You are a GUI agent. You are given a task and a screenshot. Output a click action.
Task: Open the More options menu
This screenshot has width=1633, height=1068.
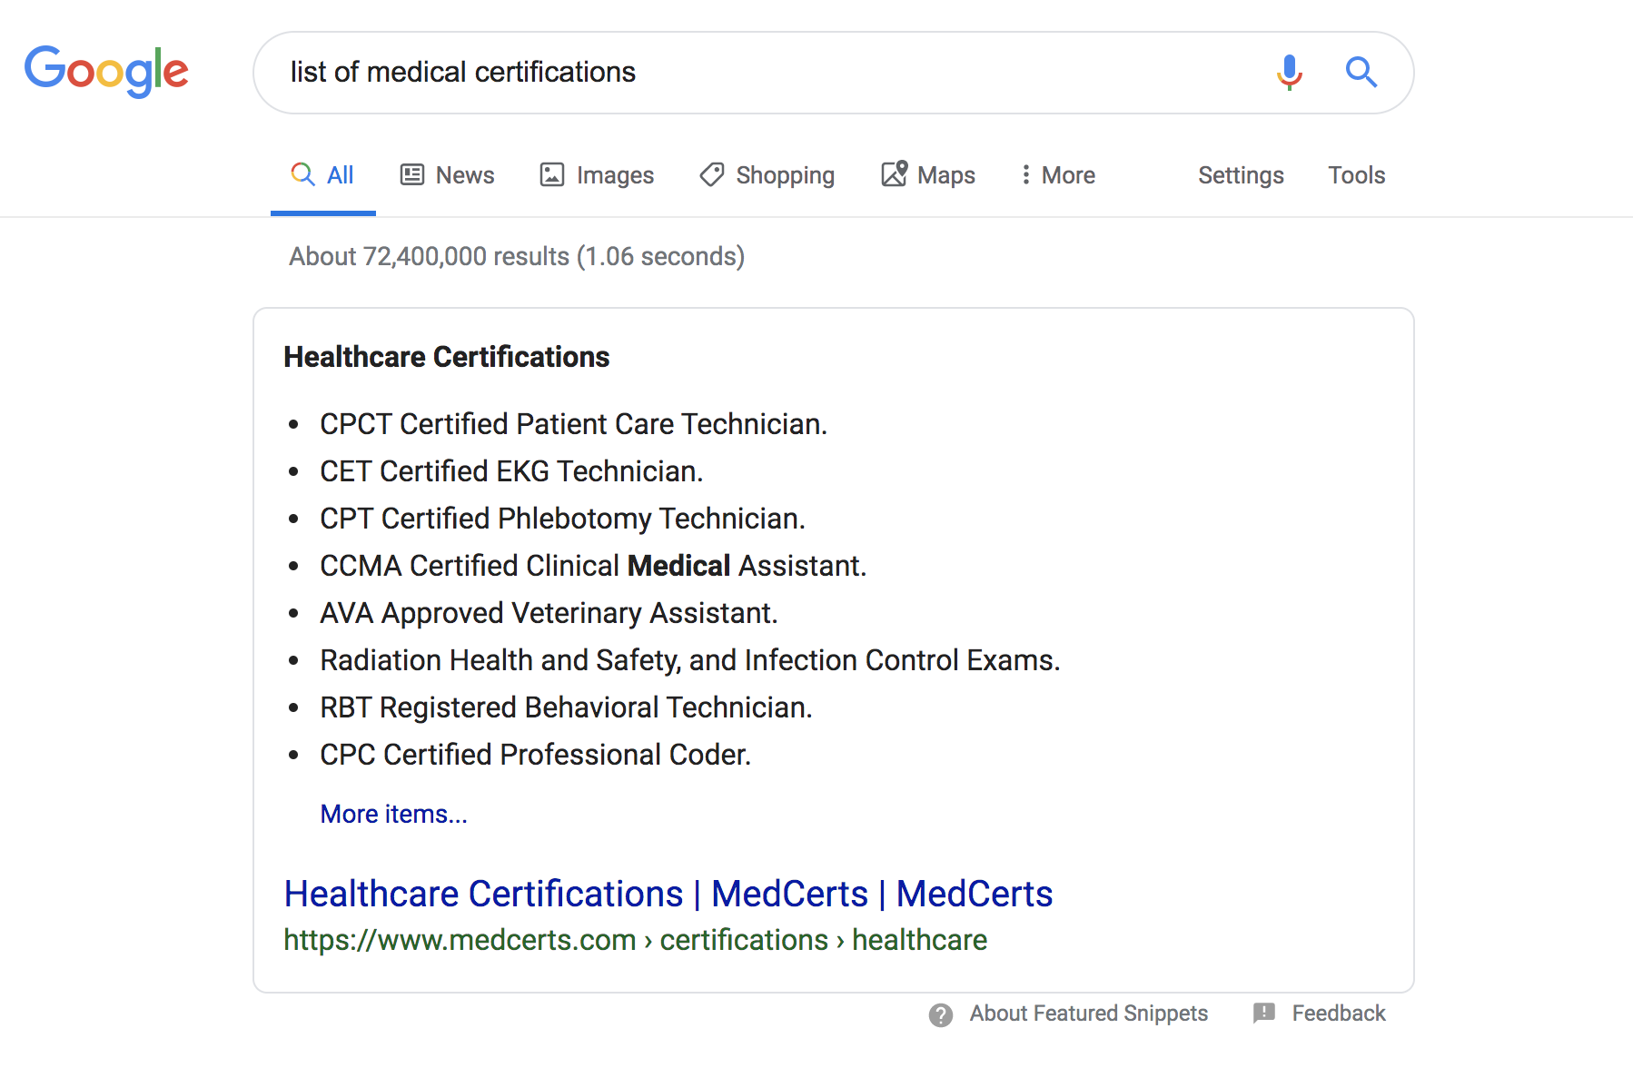1057,174
